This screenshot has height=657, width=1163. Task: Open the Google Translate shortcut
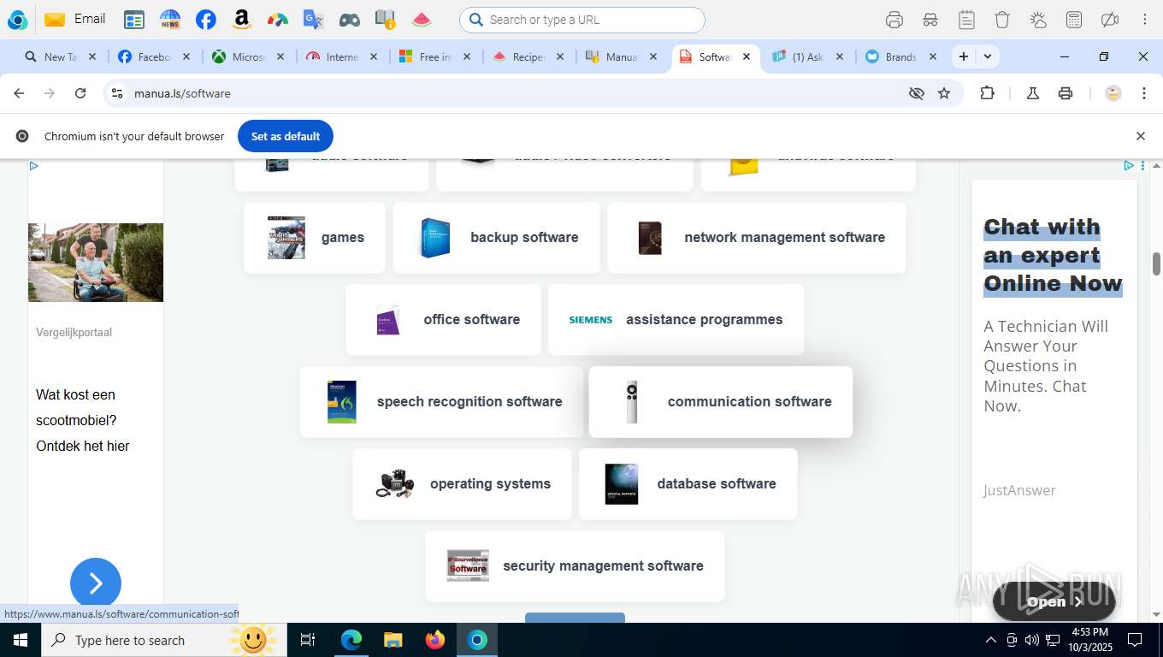[314, 20]
